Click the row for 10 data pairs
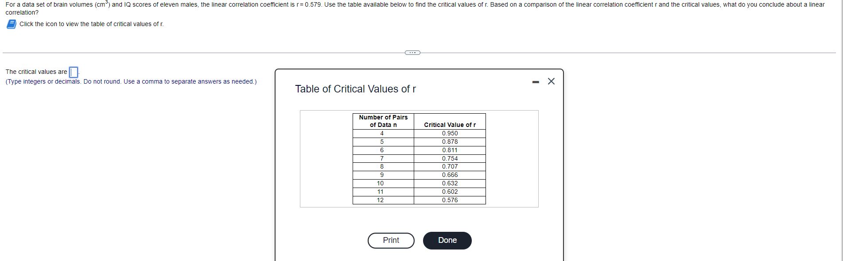The height and width of the screenshot is (261, 843). pos(382,183)
